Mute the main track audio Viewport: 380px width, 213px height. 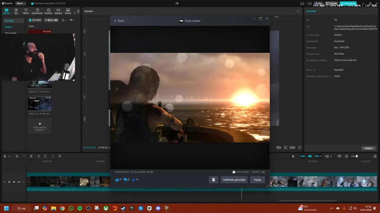pyautogui.click(x=19, y=182)
